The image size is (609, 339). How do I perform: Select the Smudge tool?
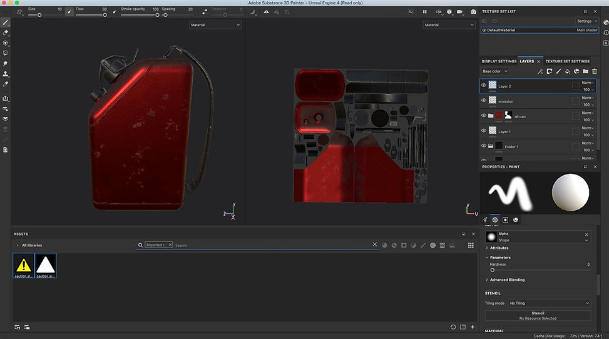point(6,63)
